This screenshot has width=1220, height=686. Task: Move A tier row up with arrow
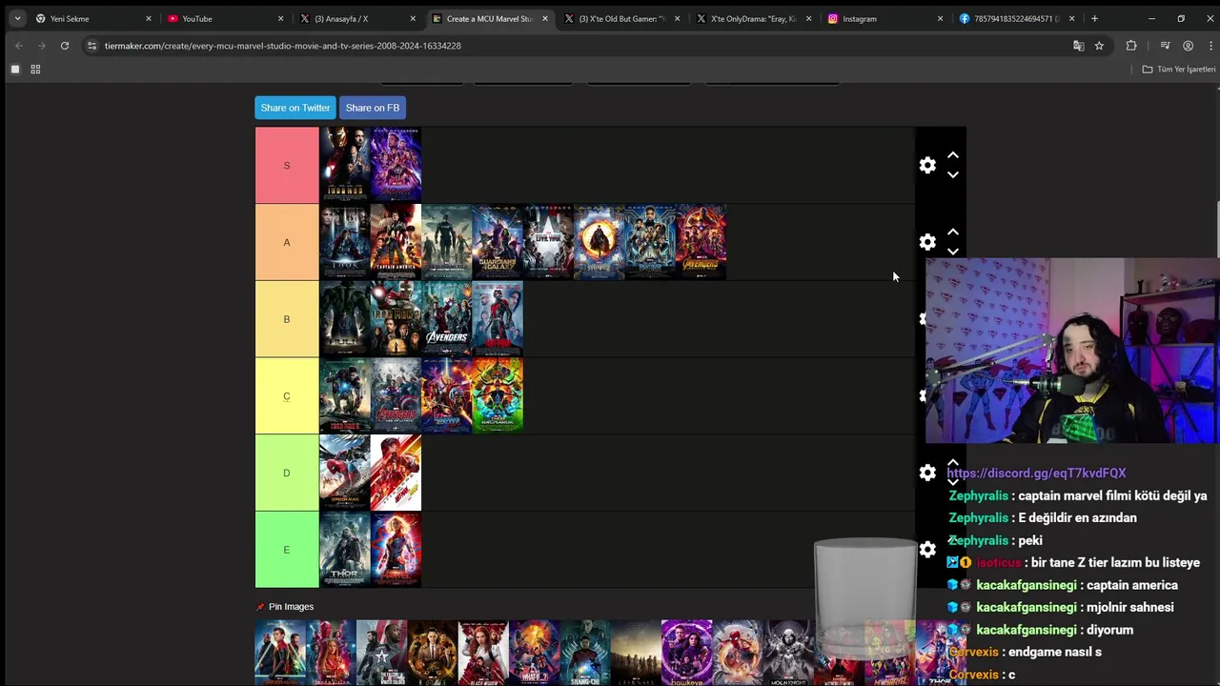(x=952, y=232)
